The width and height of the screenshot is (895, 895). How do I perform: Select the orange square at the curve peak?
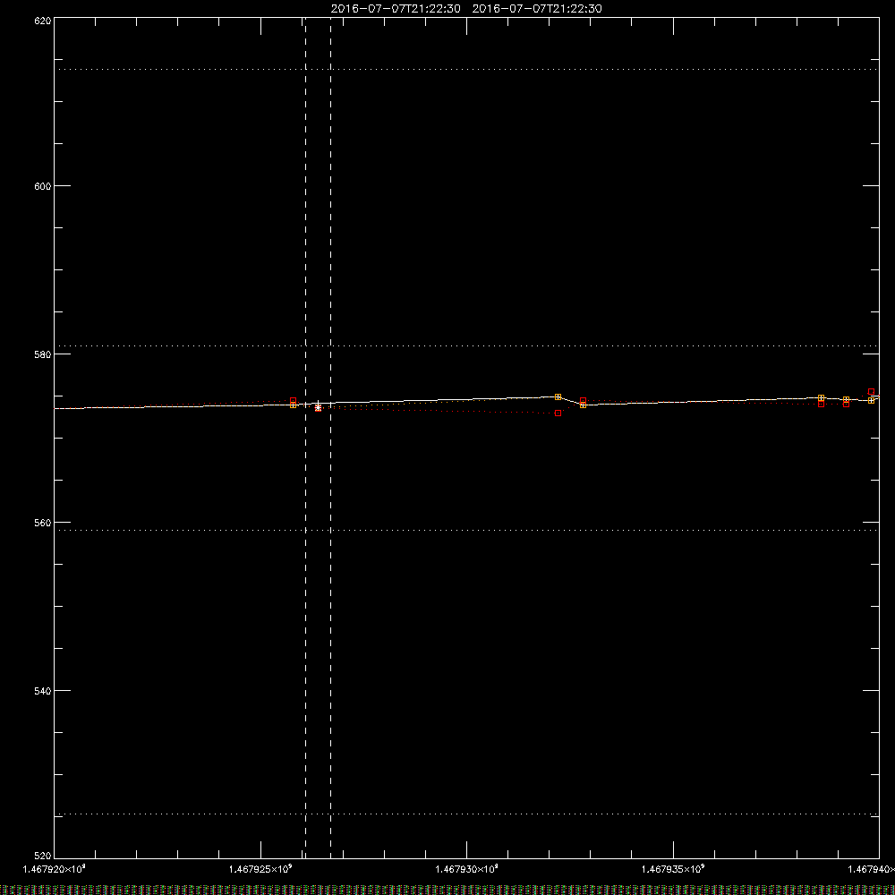558,396
